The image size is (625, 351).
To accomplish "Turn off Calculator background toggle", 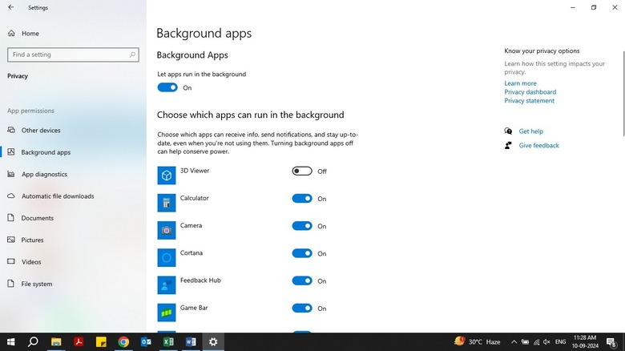I will (302, 199).
